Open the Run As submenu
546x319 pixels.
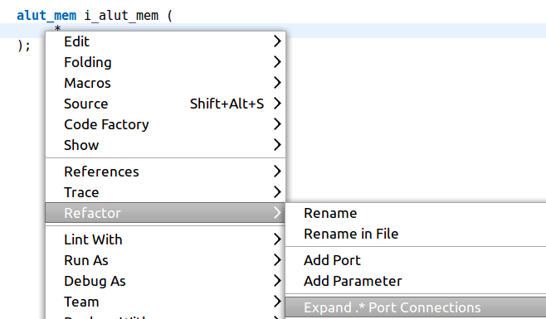point(165,260)
